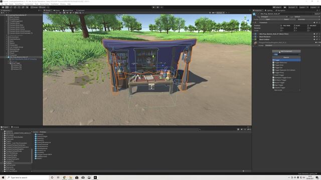Image resolution: width=321 pixels, height=180 pixels.
Task: Toggle the GameObject active checkbox in Inspector
Action: point(259,14)
